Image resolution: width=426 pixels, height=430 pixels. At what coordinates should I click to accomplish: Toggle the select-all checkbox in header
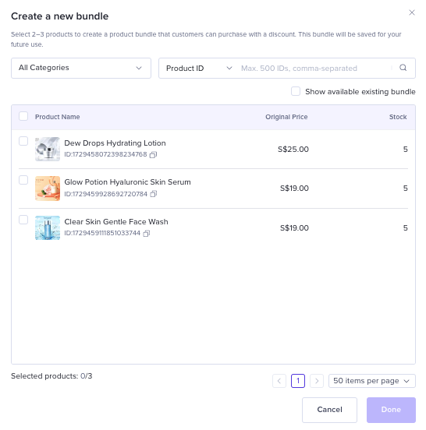(23, 116)
